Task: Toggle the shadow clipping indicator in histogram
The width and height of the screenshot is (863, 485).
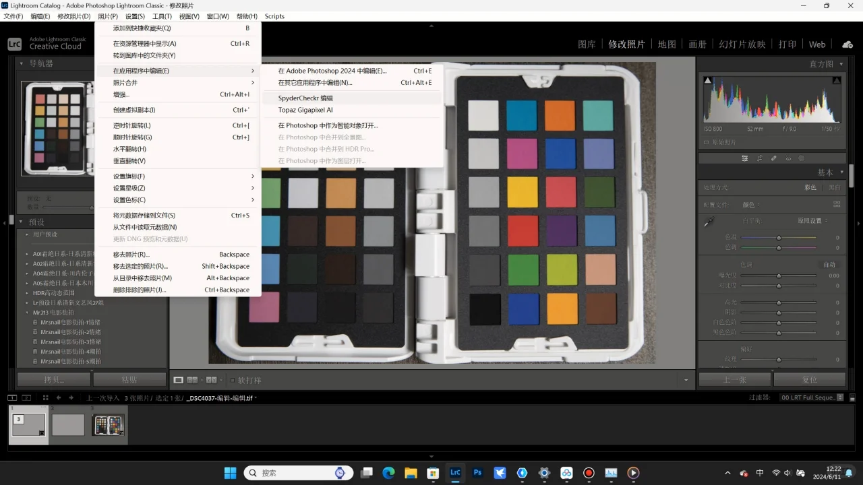Action: [707, 80]
